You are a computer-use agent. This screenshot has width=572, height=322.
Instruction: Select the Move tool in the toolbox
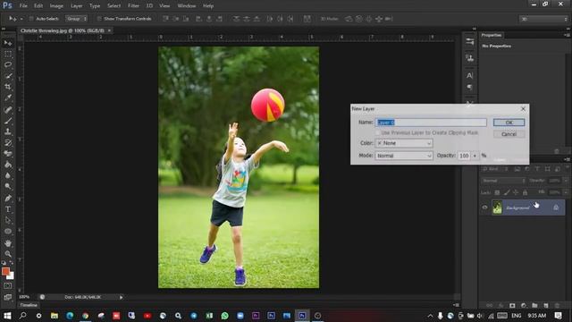click(x=8, y=43)
